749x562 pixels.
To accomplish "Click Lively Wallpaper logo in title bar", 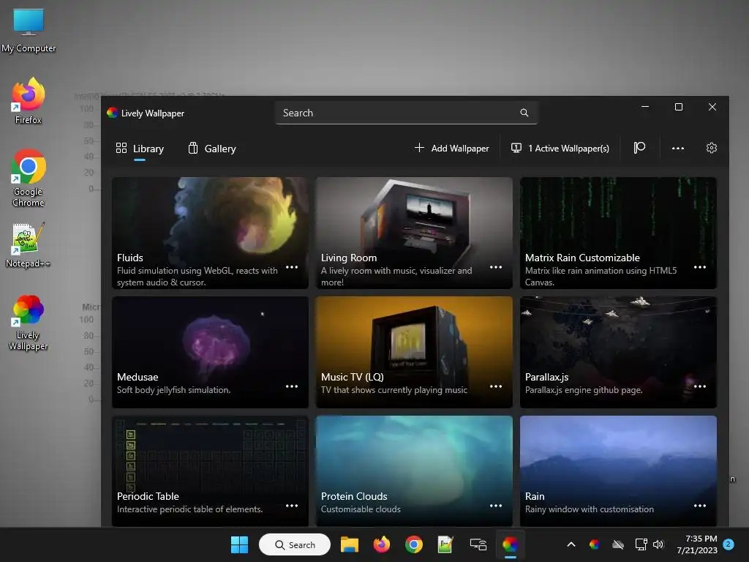I will coord(112,113).
